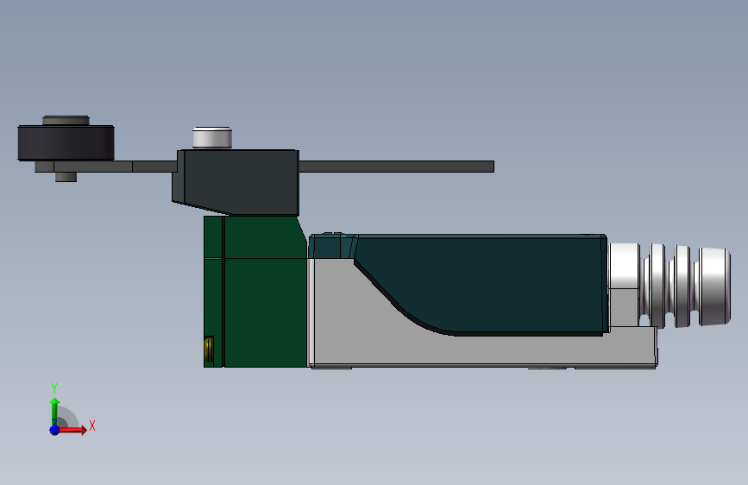
Task: Click the dark gray lever head block
Action: point(236,182)
